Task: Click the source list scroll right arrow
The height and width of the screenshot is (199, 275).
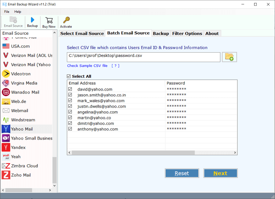Action: point(50,190)
